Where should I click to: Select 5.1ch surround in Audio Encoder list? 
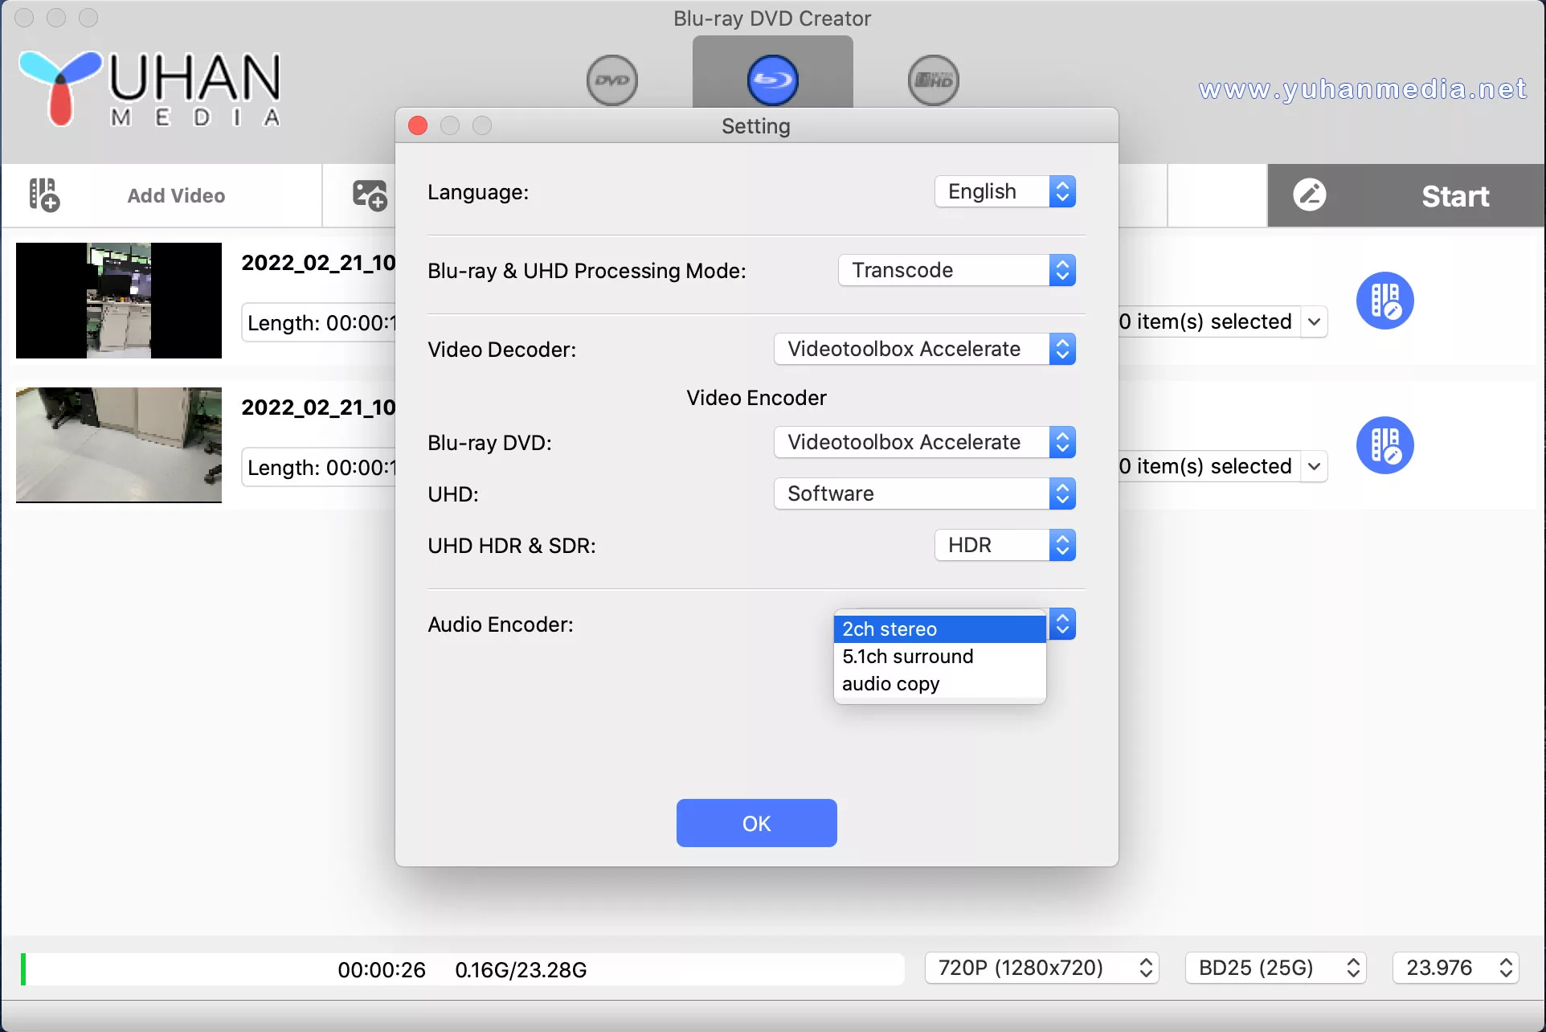(x=907, y=656)
